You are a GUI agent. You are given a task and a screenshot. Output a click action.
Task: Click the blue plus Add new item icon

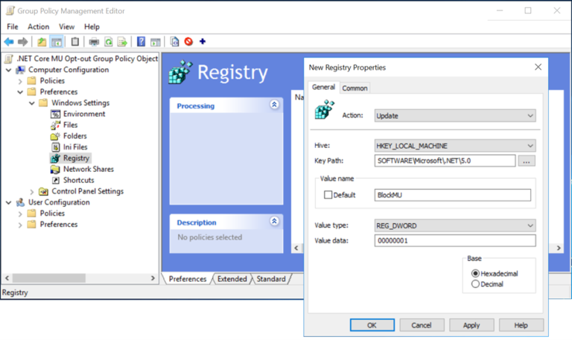[203, 42]
